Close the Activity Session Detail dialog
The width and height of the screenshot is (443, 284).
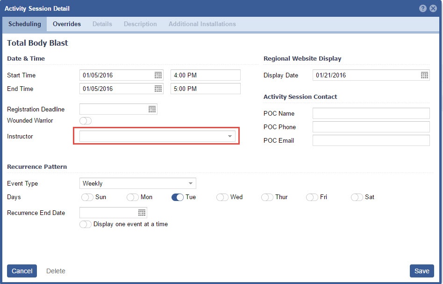433,8
